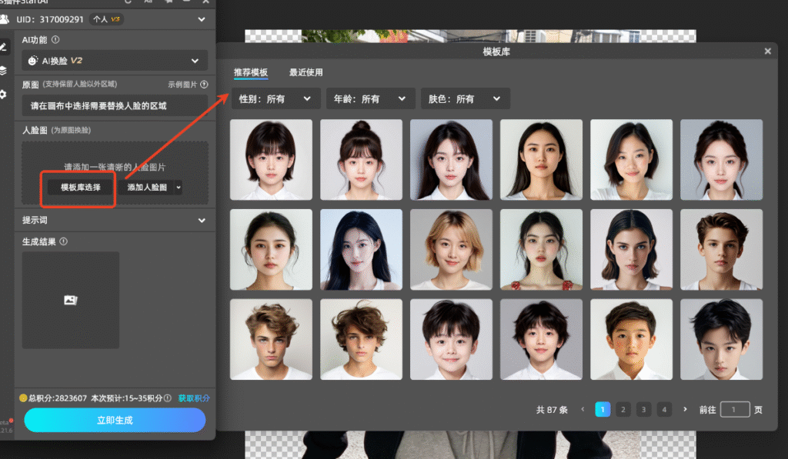Click the info icon beside 生成结果
Image resolution: width=788 pixels, height=459 pixels.
pyautogui.click(x=64, y=241)
